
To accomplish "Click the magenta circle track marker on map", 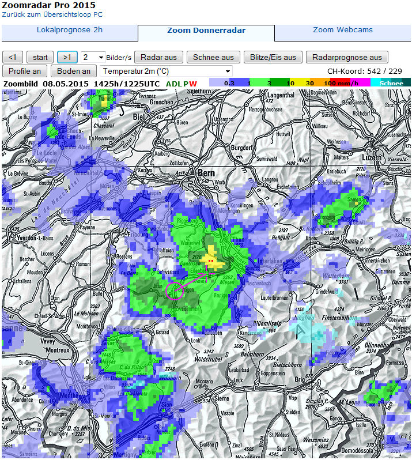I will 175,290.
